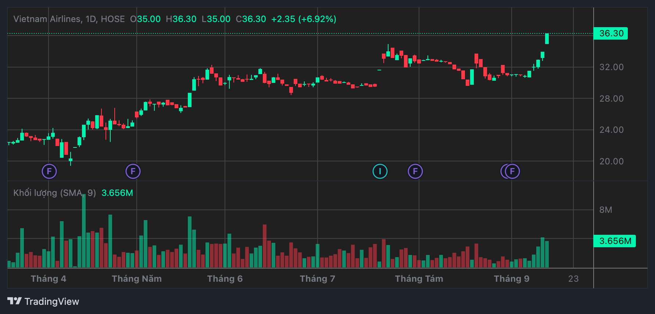This screenshot has width=655, height=314.
Task: Click the Tháng 4 time axis label
Action: (x=49, y=279)
